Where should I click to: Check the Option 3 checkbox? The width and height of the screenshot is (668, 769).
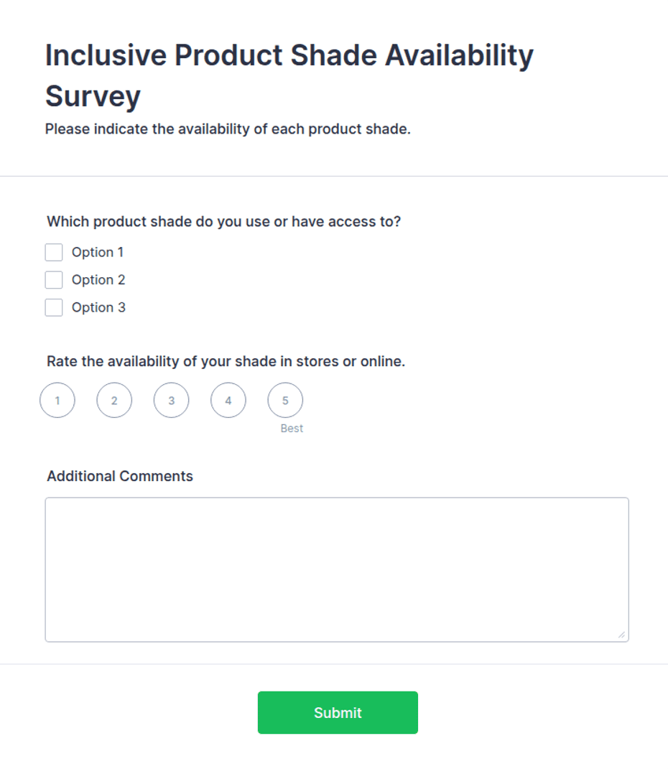point(54,307)
